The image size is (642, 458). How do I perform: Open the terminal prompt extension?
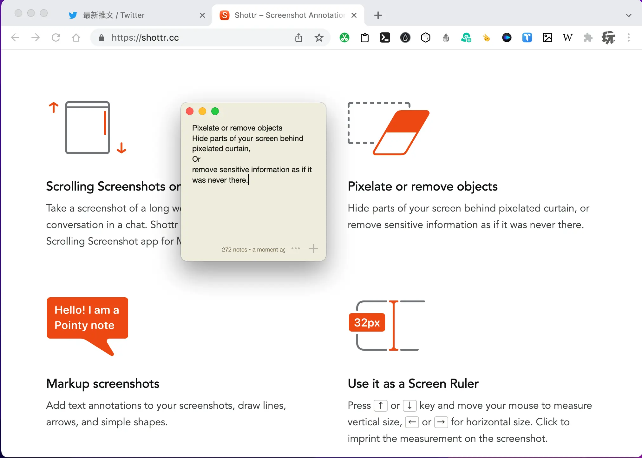pos(385,37)
